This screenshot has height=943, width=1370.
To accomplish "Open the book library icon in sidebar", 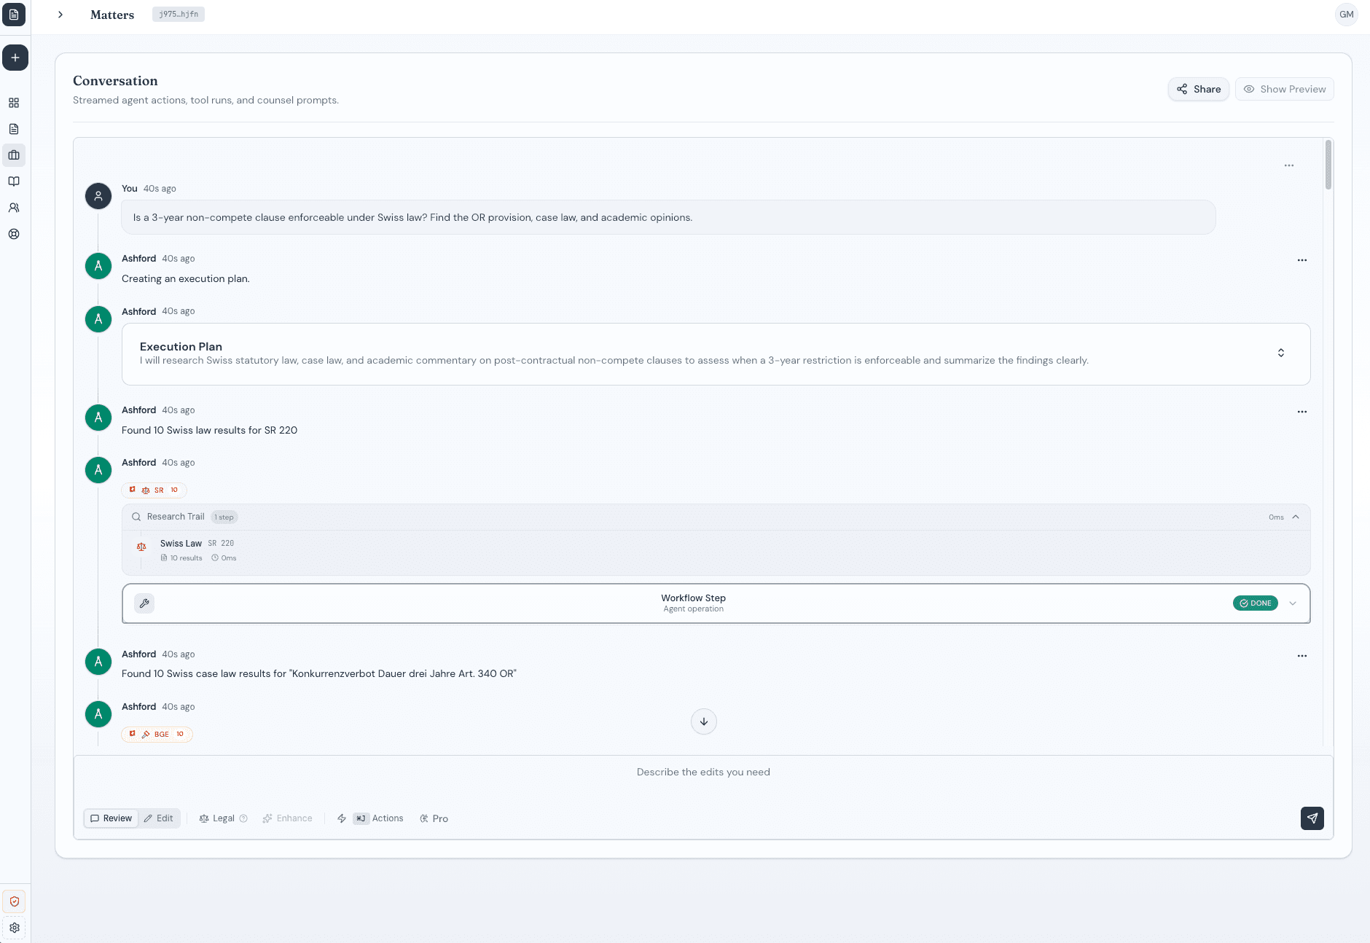I will click(14, 181).
